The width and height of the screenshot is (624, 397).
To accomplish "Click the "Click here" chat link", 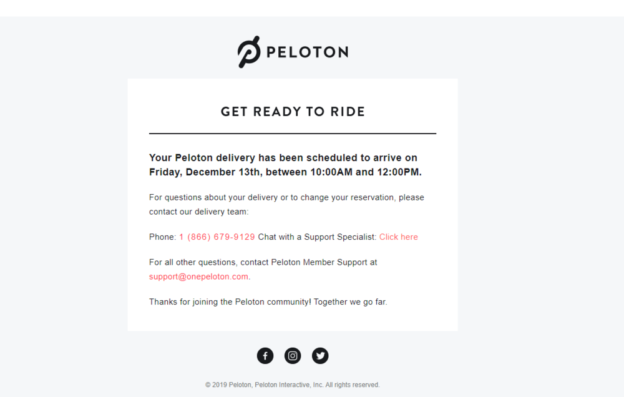I will pyautogui.click(x=398, y=237).
